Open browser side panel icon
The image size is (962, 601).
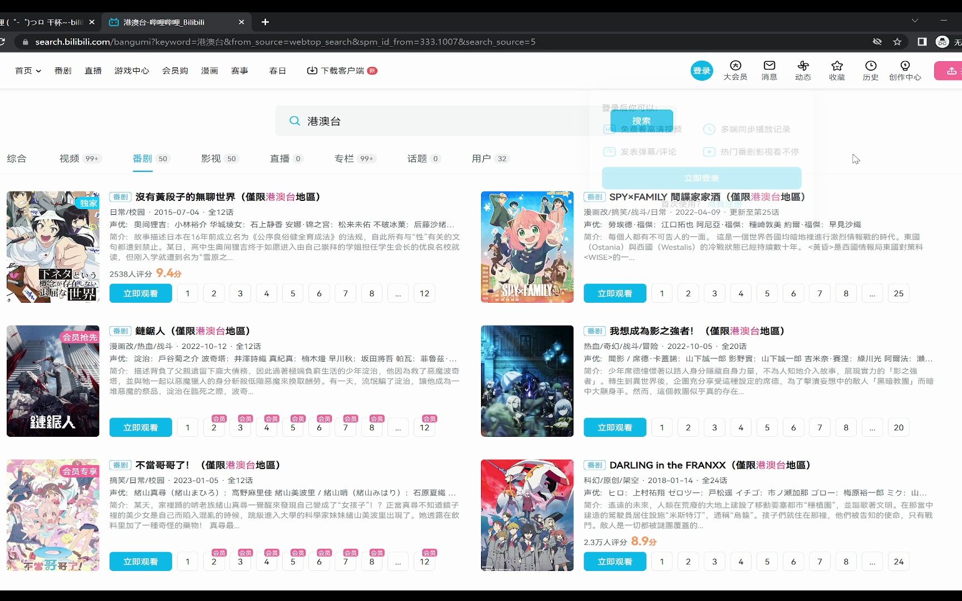[922, 42]
